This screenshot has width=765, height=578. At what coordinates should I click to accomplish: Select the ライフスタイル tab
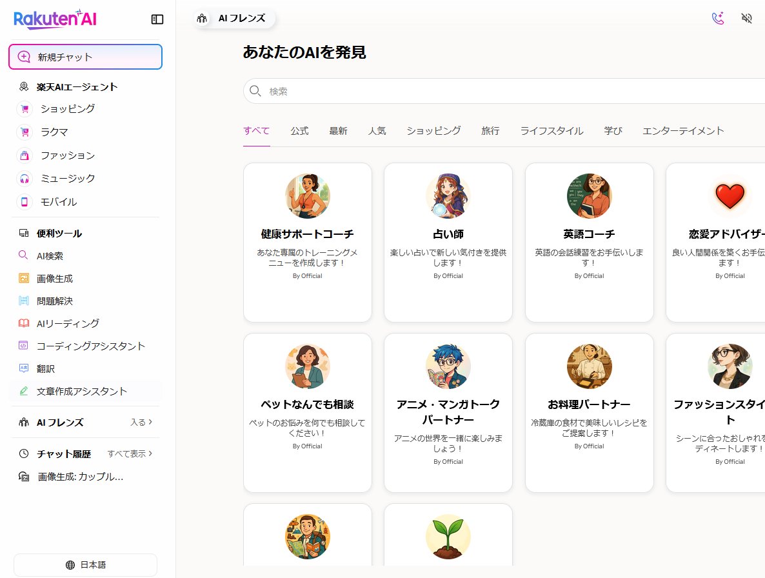point(551,131)
